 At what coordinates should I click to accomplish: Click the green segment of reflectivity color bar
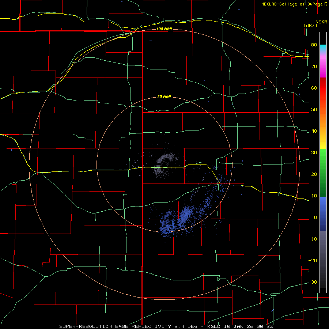(x=323, y=173)
